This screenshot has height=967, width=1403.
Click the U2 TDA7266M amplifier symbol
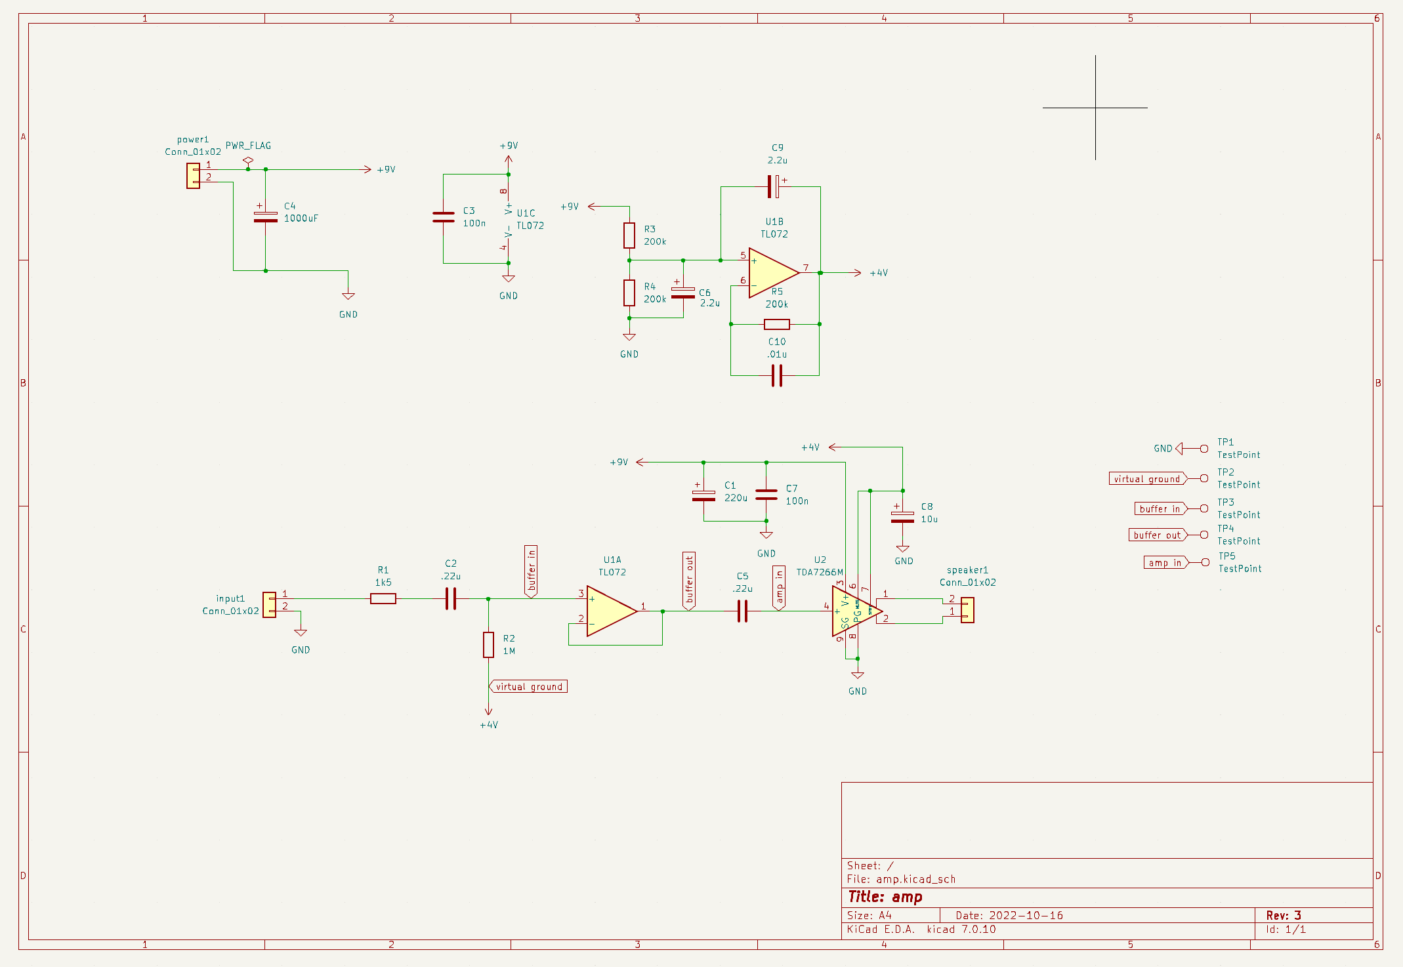click(x=856, y=611)
